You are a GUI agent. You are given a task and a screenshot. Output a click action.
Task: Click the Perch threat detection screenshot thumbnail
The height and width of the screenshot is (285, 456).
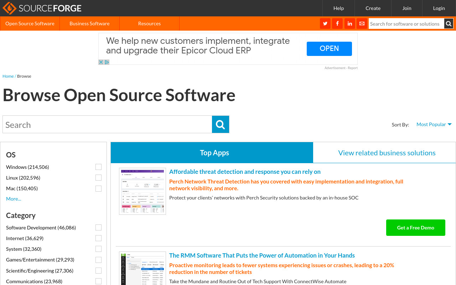(142, 191)
